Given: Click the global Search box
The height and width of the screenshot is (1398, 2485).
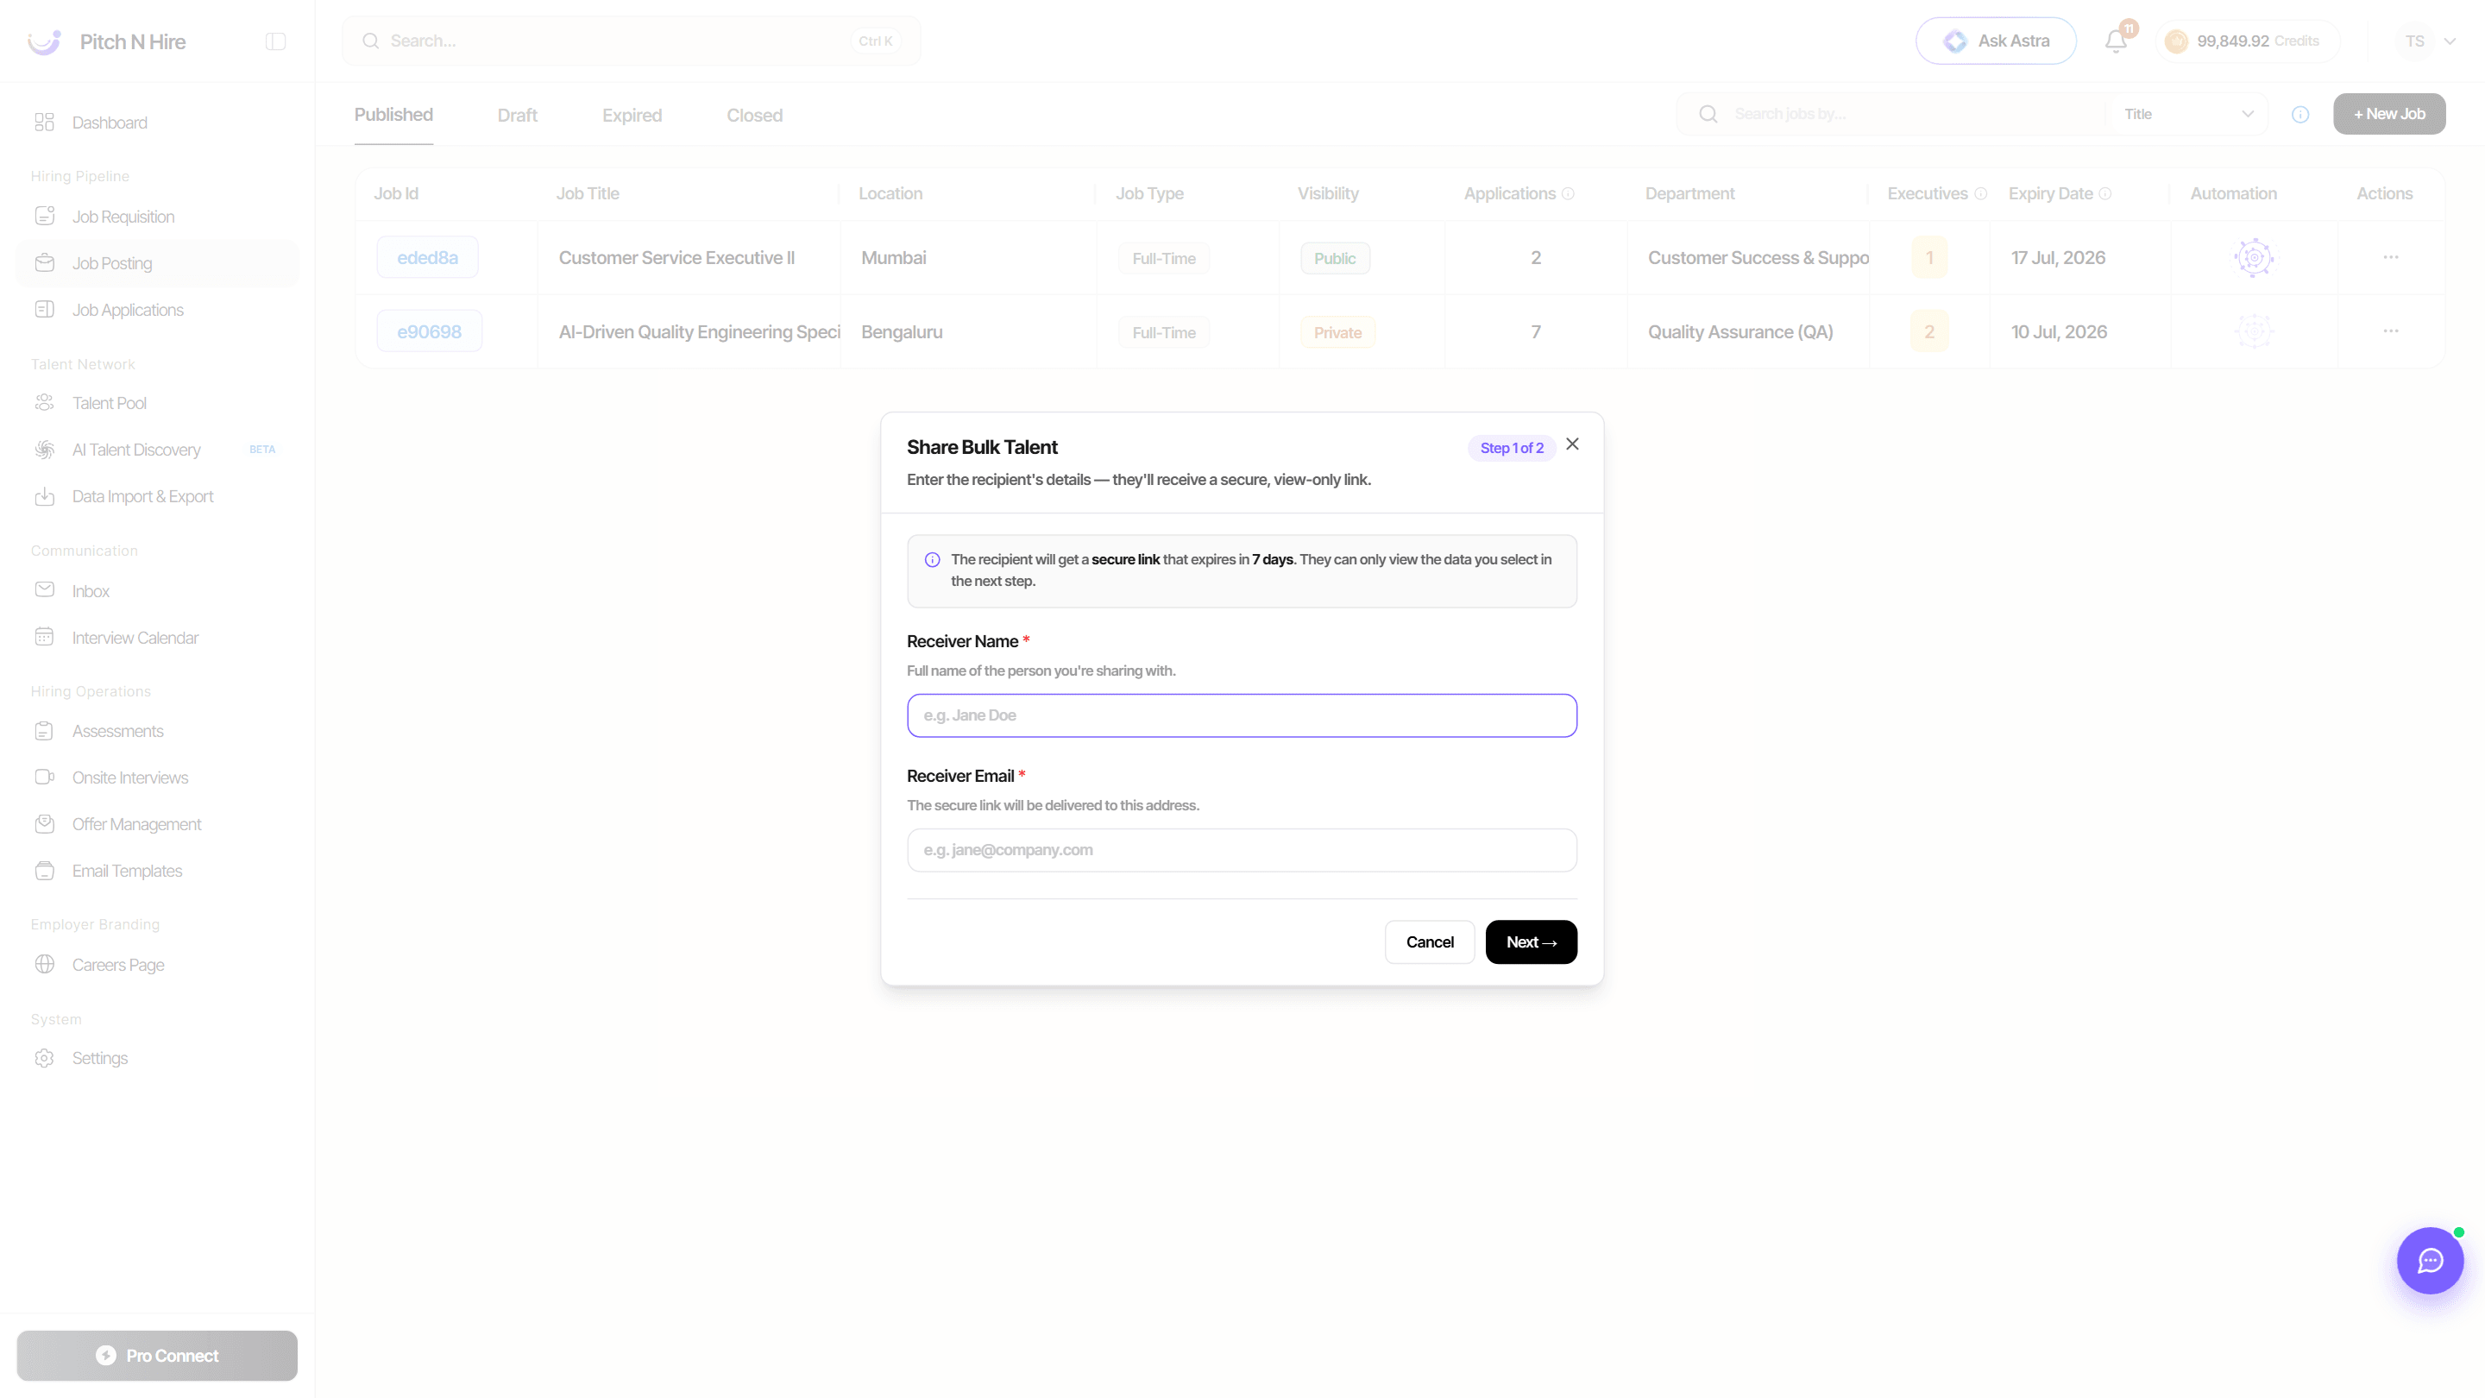Looking at the screenshot, I should (x=631, y=41).
